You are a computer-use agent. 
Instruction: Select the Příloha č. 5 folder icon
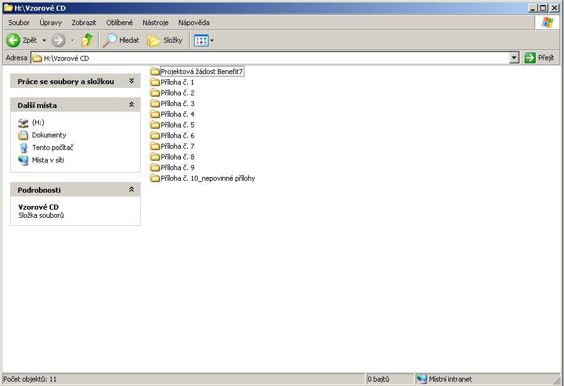click(155, 125)
